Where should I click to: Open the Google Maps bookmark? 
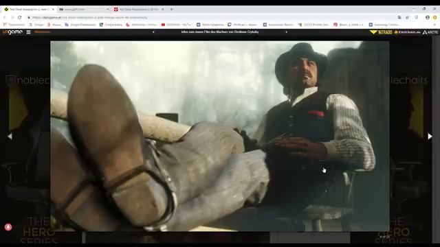tap(111, 25)
